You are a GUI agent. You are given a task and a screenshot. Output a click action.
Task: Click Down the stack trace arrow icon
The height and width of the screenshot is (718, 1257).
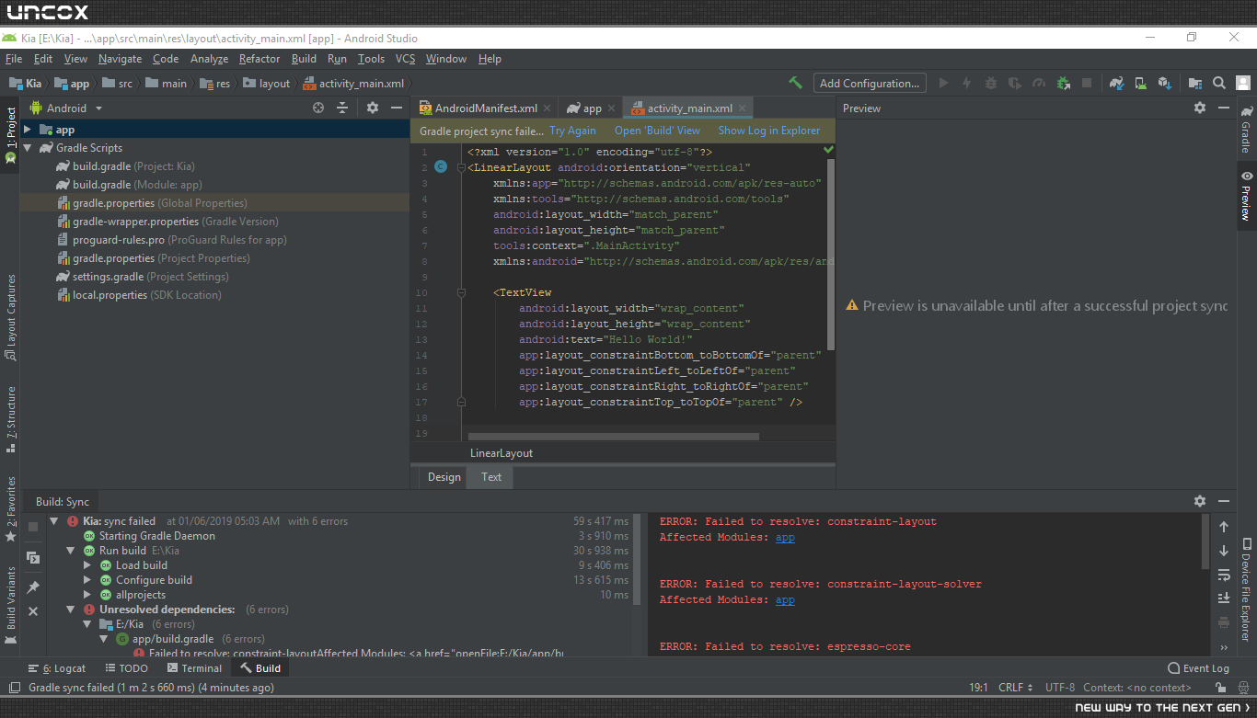(x=1224, y=551)
